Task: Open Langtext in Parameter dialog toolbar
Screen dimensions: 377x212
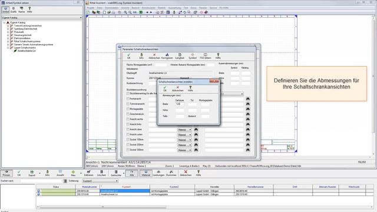Action: [180, 57]
